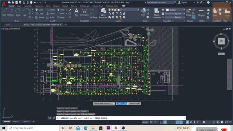
Task: Expand the Properties panel
Action: [x=167, y=21]
